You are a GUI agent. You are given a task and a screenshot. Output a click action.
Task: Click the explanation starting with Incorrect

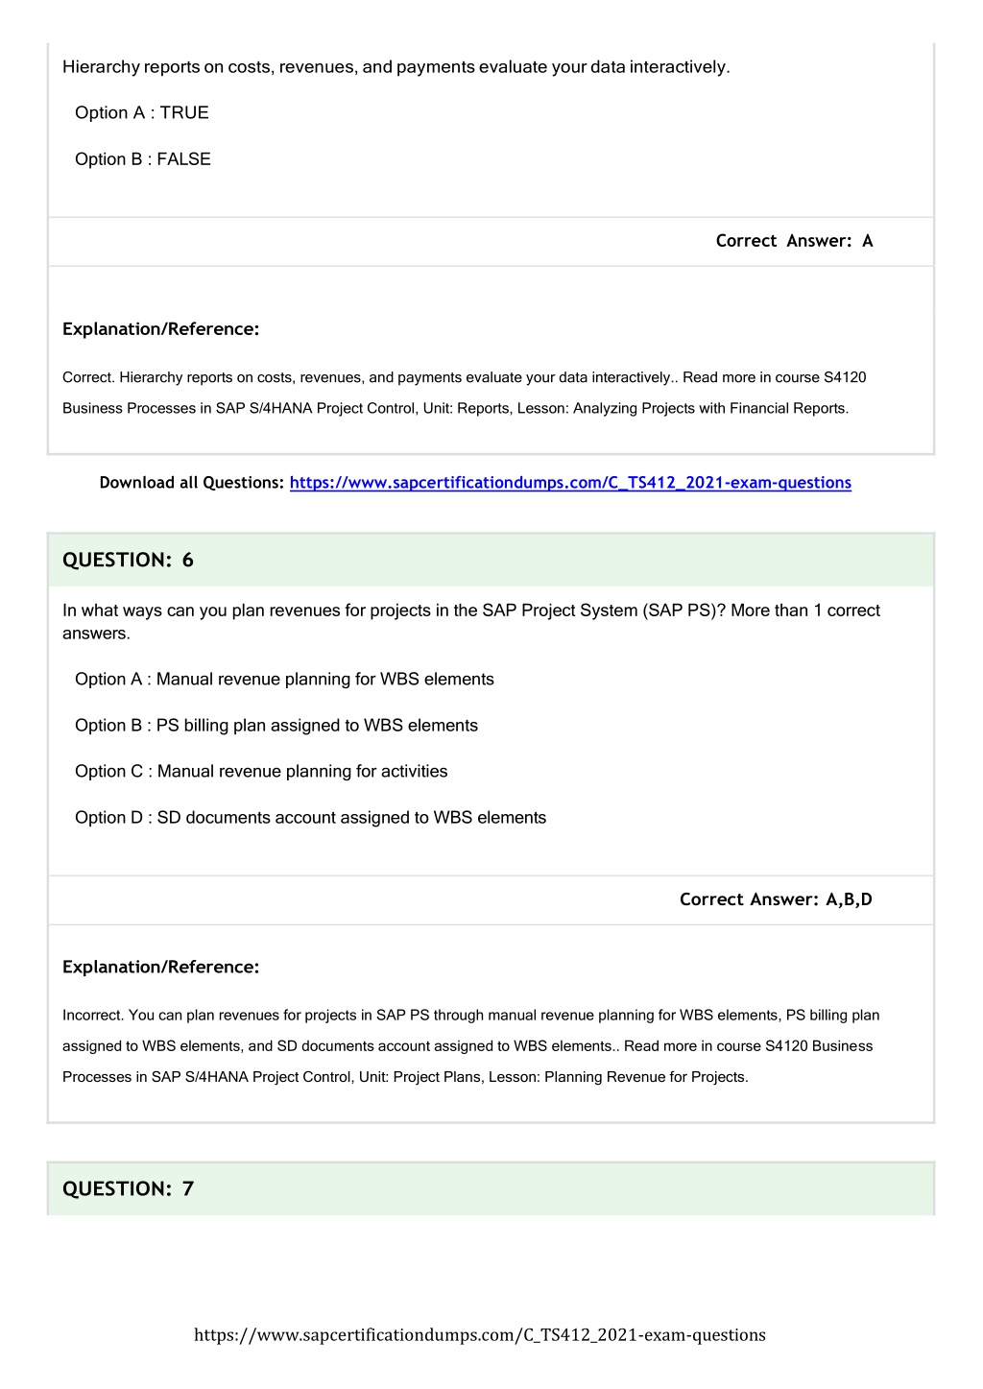(471, 1046)
